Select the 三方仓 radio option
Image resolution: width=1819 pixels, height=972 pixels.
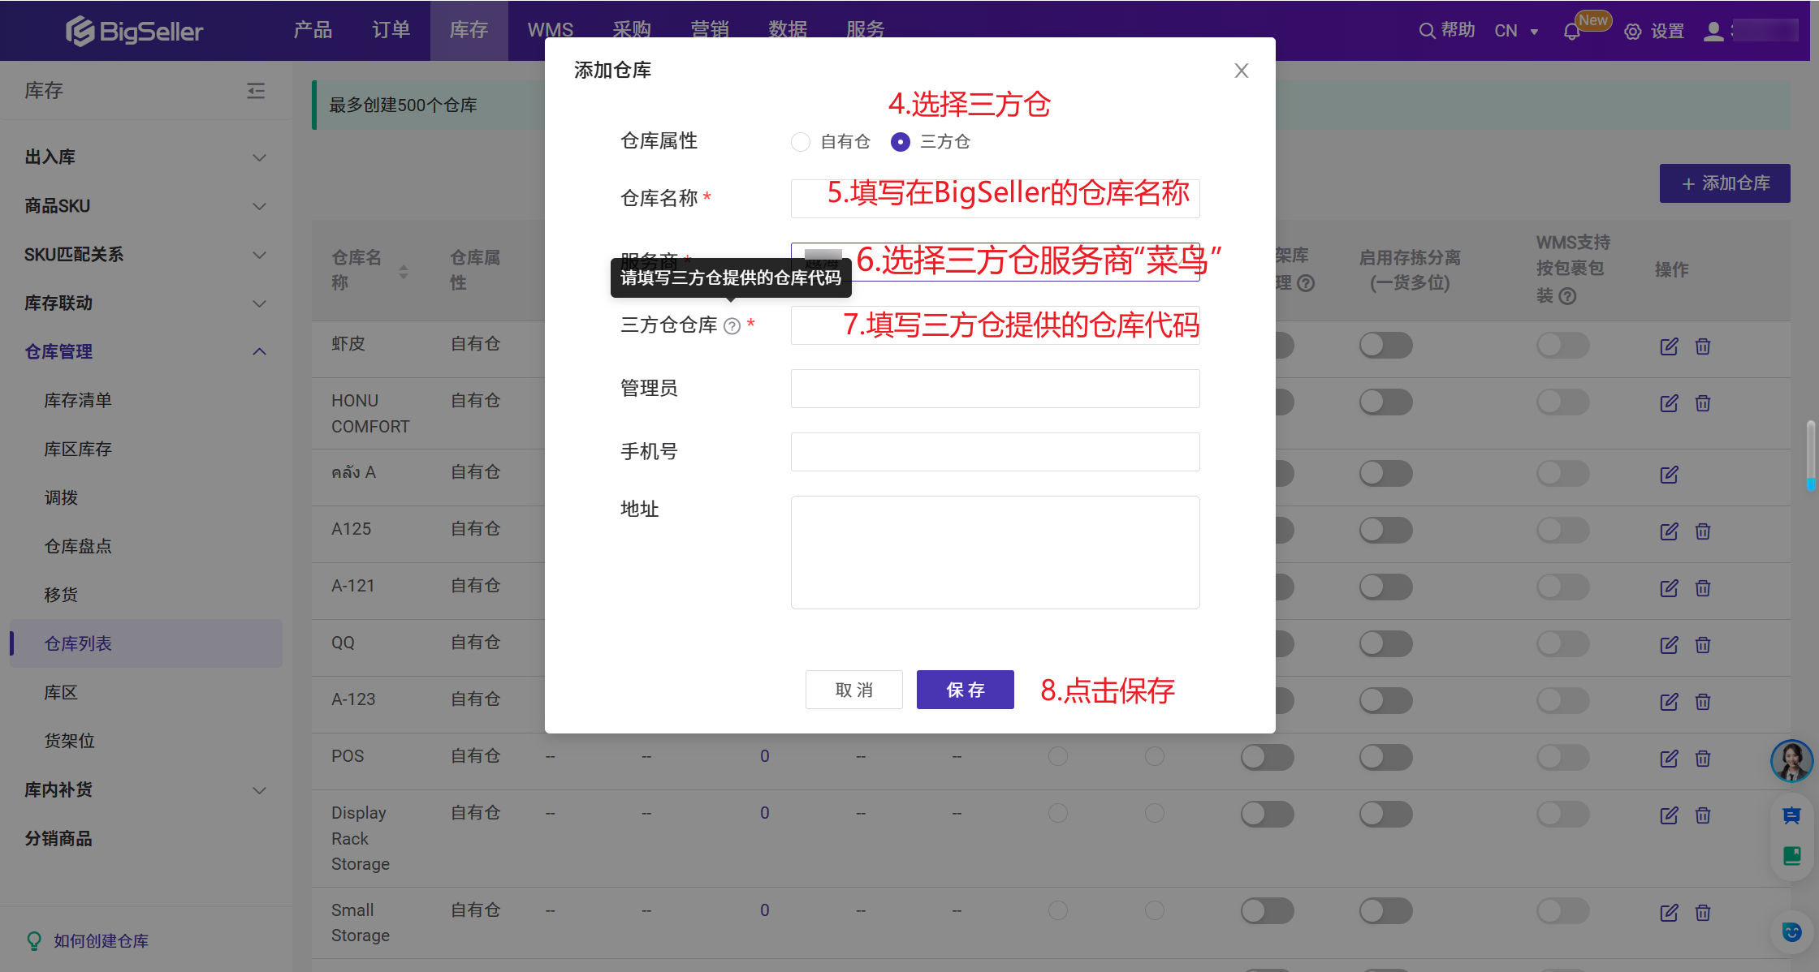coord(900,142)
